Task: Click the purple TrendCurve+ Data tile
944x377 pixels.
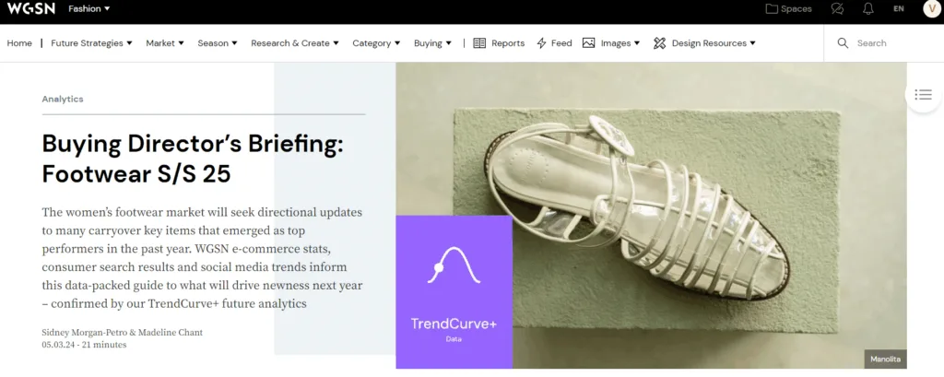Action: (x=454, y=292)
